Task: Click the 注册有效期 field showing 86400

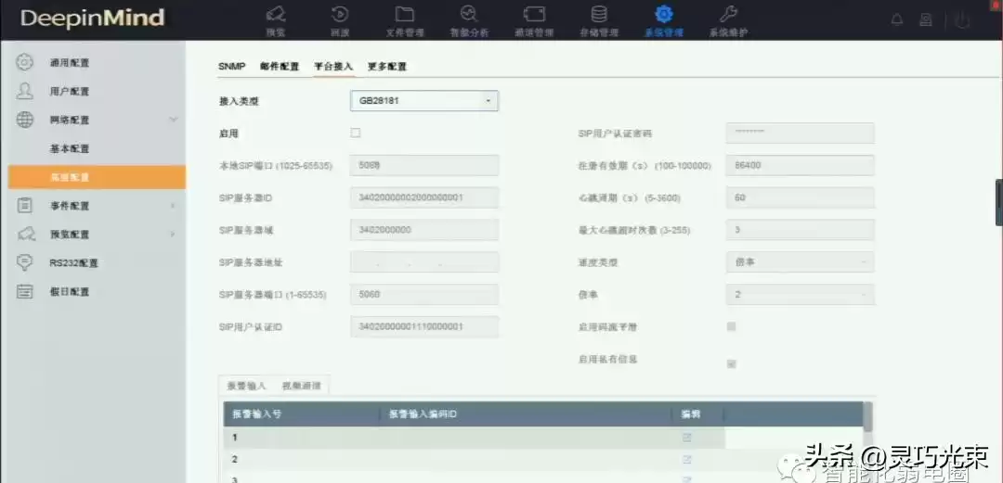Action: click(801, 165)
